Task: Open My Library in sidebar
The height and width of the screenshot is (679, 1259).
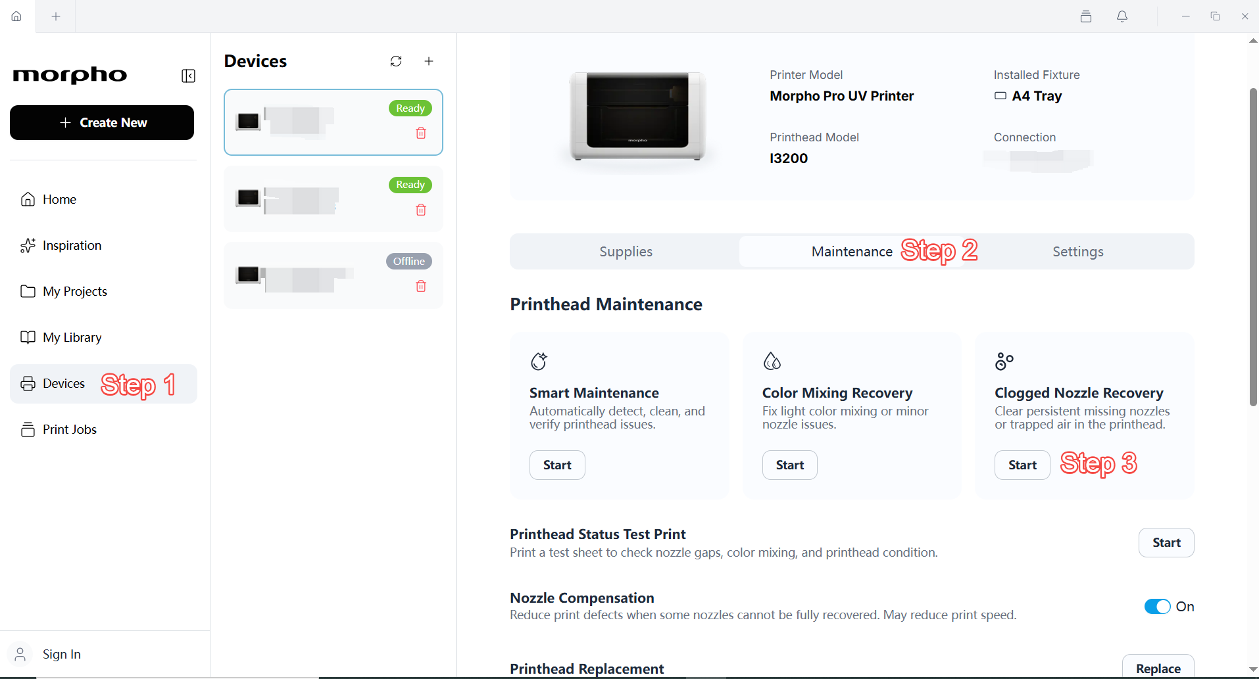Action: pyautogui.click(x=103, y=337)
